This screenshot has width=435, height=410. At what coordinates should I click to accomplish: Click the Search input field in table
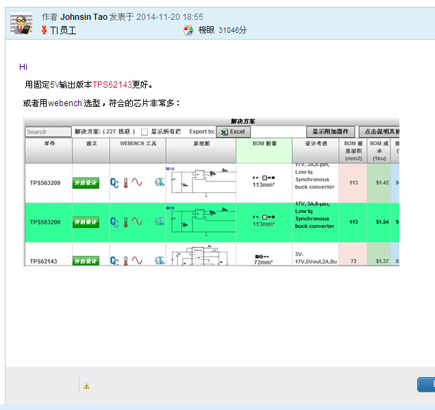point(48,131)
